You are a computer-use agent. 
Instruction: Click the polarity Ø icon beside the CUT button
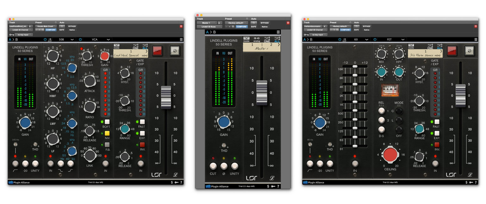175,51
